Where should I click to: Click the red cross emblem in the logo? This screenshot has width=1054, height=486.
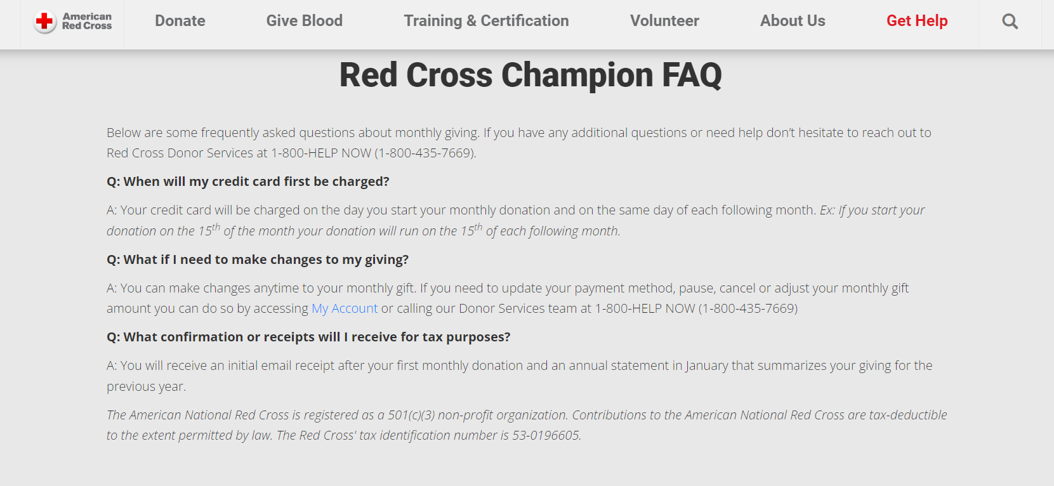click(45, 22)
